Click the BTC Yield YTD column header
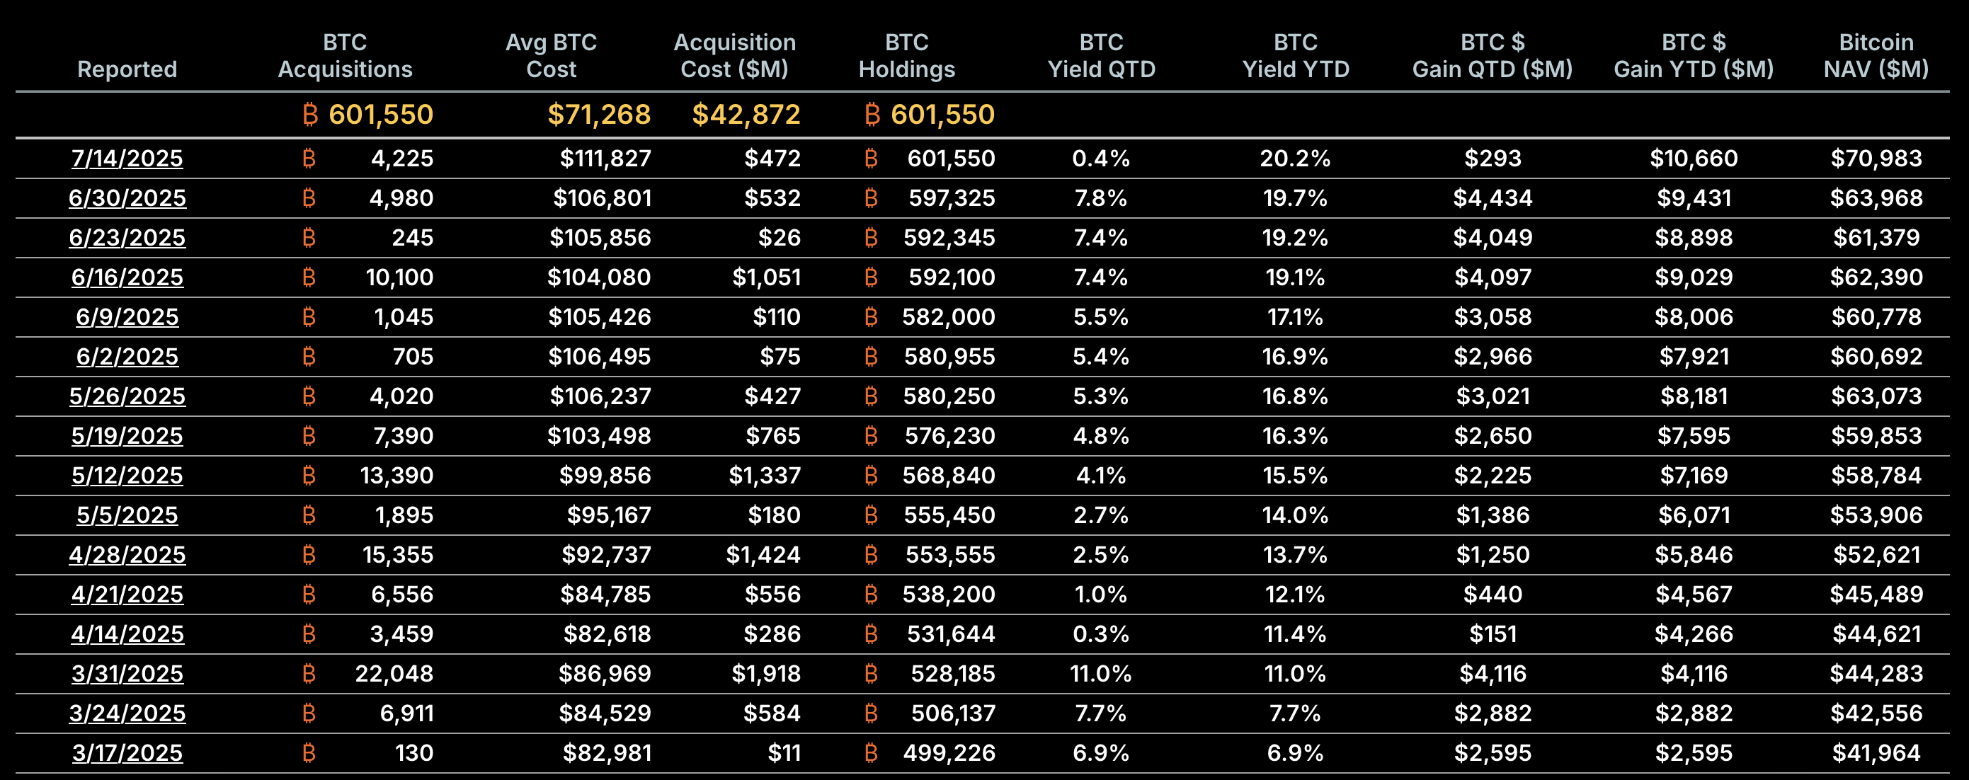This screenshot has width=1969, height=780. tap(1296, 56)
